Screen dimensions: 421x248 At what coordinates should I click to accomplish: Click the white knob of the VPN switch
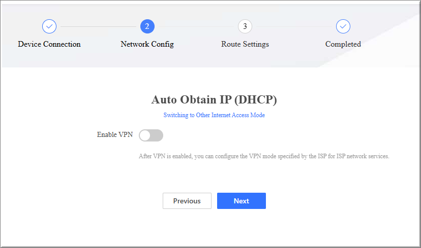[145, 135]
